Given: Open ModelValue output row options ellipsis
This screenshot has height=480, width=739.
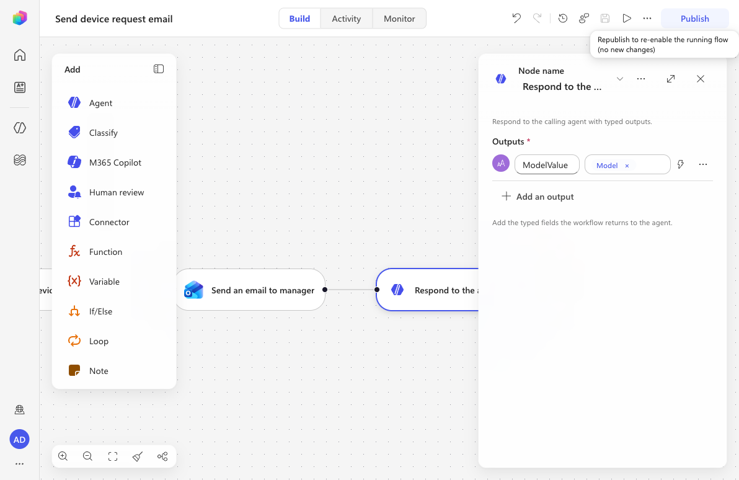Looking at the screenshot, I should [x=702, y=164].
